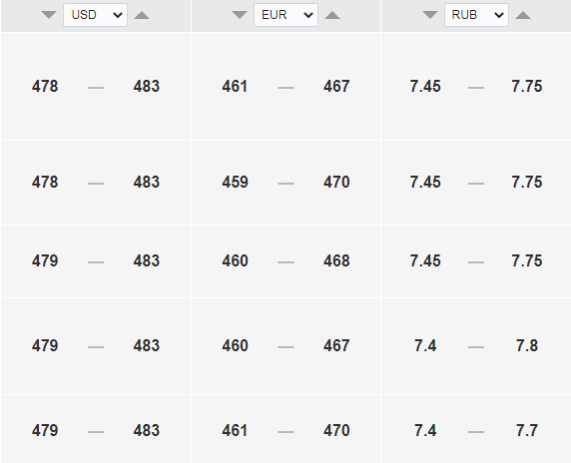Click first row RUB buy rate 7.45
The image size is (571, 463).
pyautogui.click(x=425, y=87)
